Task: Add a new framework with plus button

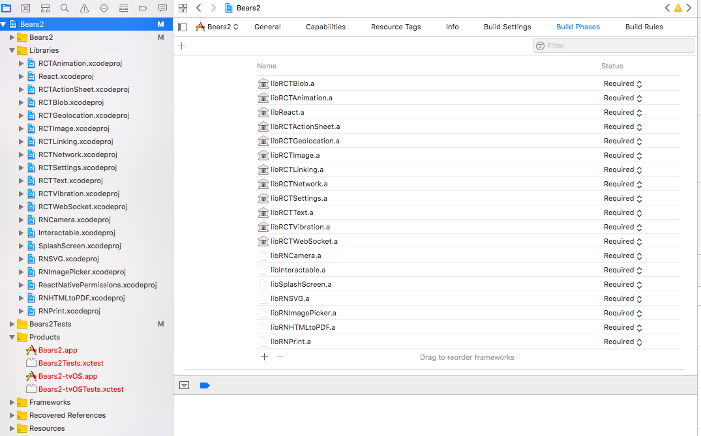Action: click(x=264, y=357)
